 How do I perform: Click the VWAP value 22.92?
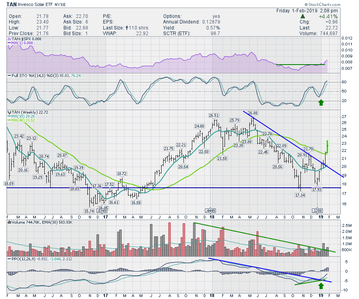click(x=142, y=33)
